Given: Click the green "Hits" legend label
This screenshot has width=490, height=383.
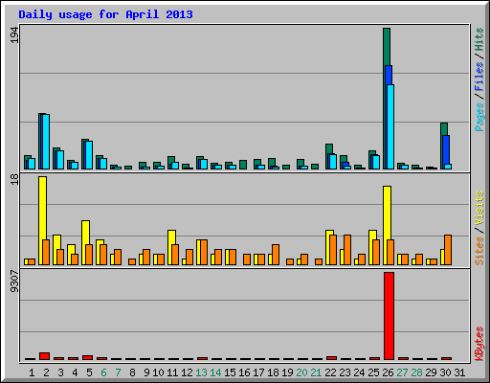Looking at the screenshot, I should 479,39.
